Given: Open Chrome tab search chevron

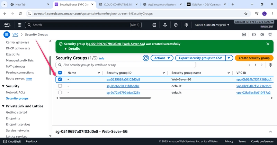Looking at the screenshot, I should [x=4, y=4].
